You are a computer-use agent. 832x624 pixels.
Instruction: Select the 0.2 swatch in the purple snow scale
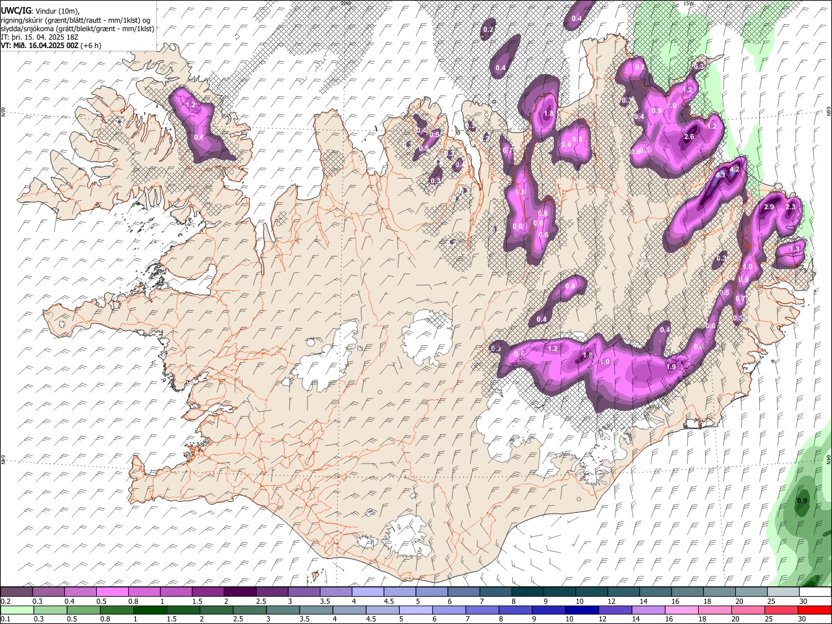(16, 592)
